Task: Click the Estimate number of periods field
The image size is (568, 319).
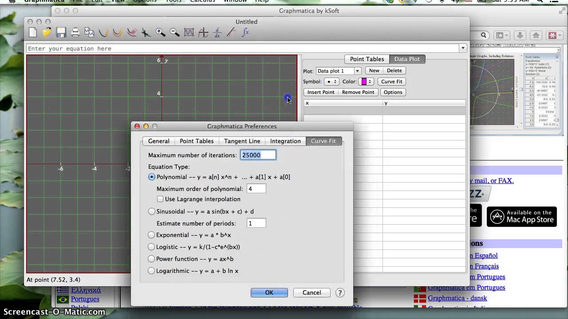Action: 256,223
